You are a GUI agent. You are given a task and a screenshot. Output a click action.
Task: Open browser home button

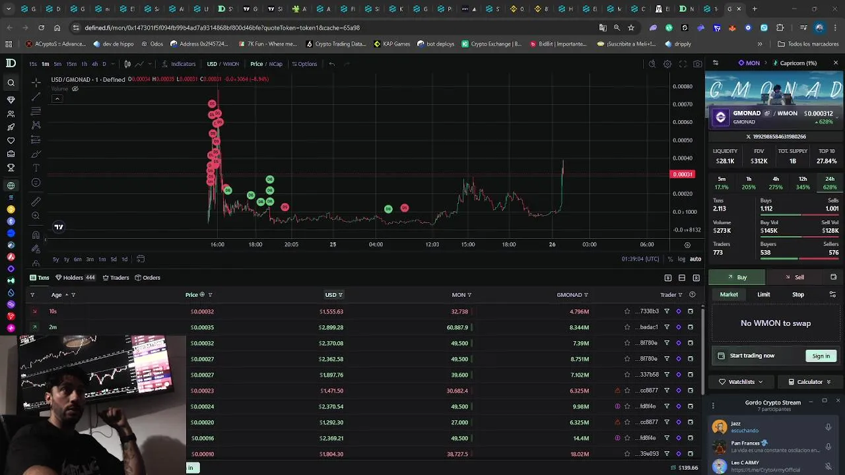(x=57, y=28)
